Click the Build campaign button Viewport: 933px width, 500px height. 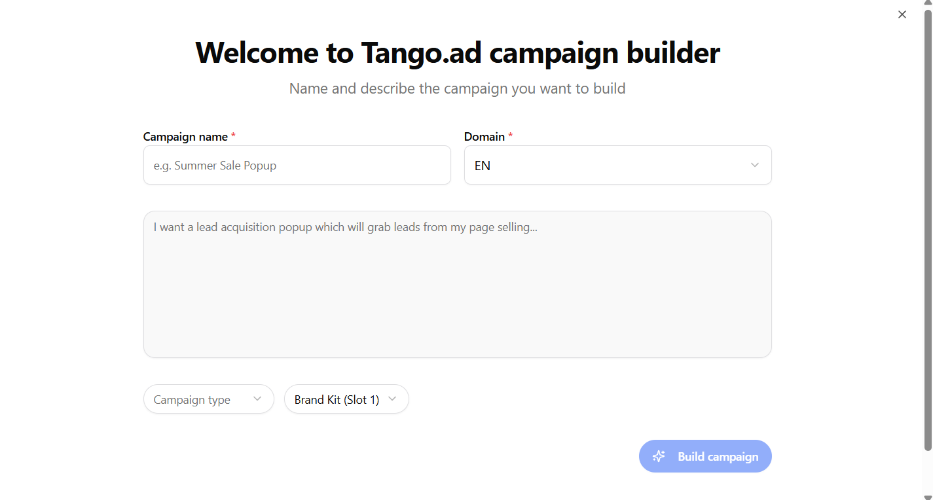coord(705,456)
